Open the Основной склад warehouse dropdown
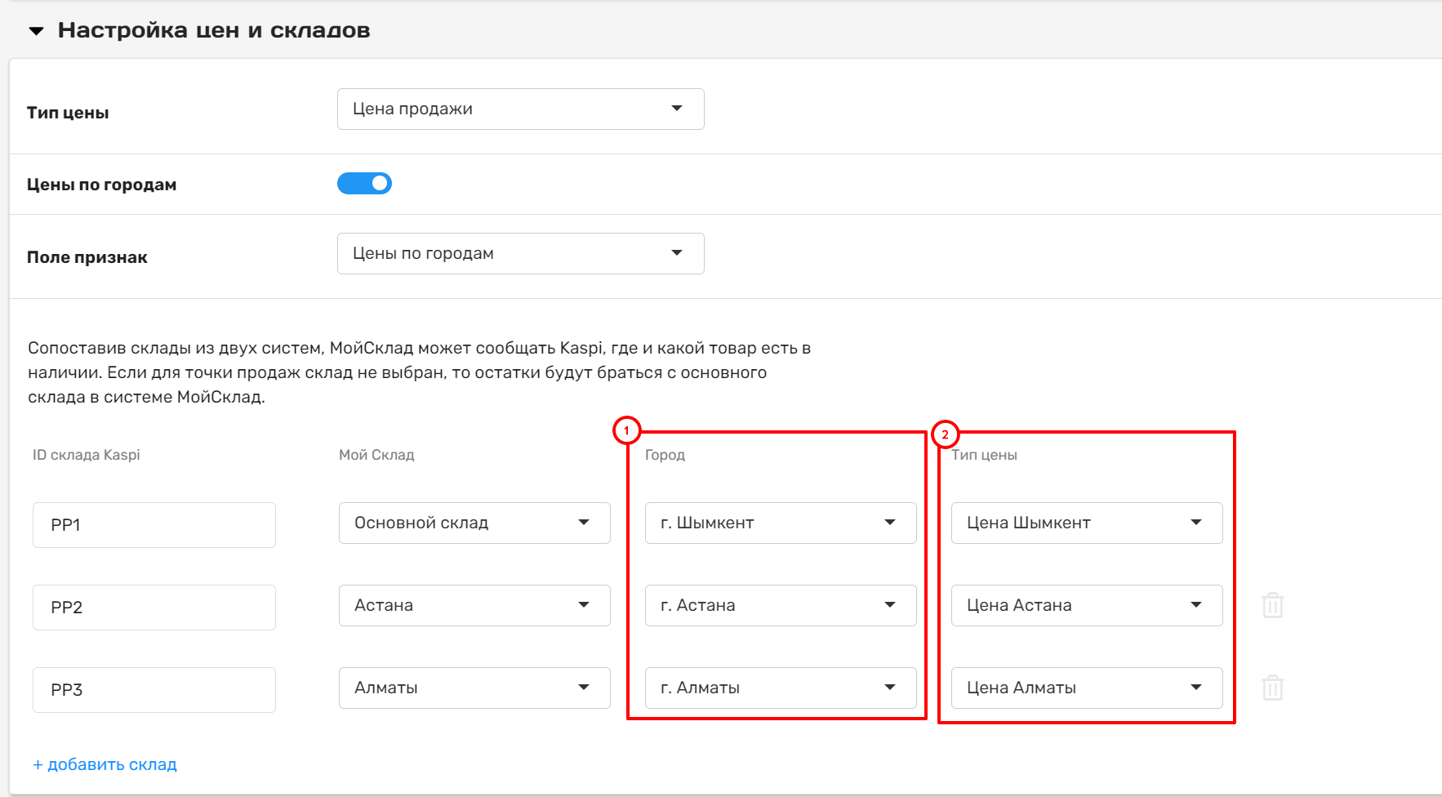 [x=474, y=523]
